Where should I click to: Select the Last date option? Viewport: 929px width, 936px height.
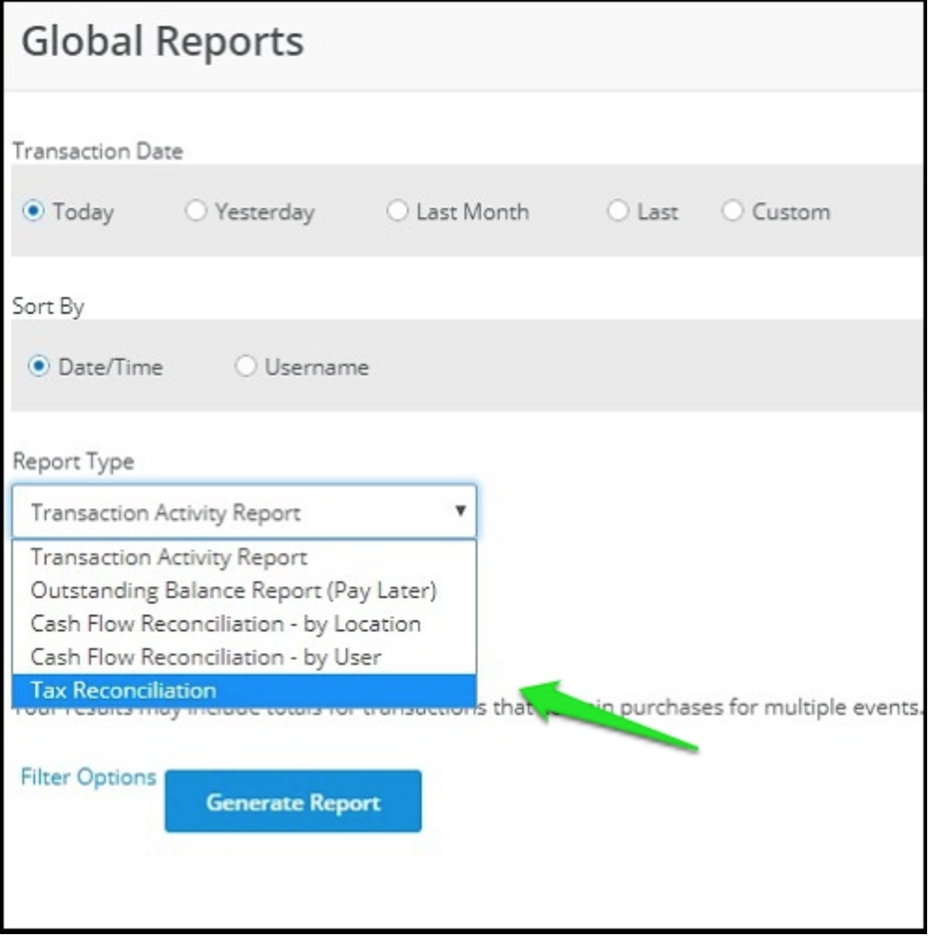618,211
